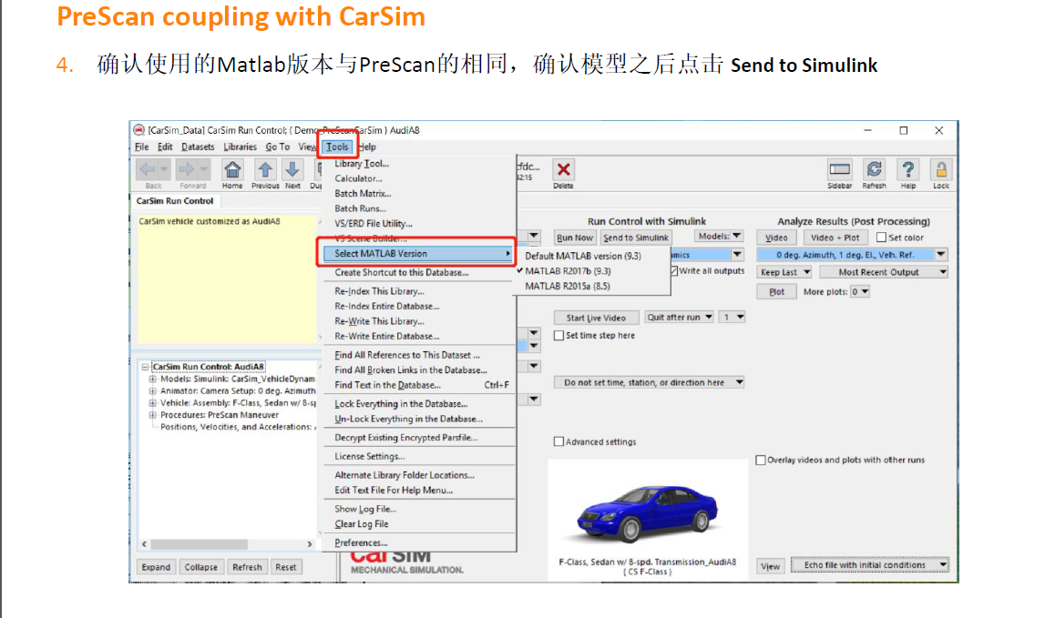Click the Home toolbar icon
The image size is (1045, 618).
232,170
